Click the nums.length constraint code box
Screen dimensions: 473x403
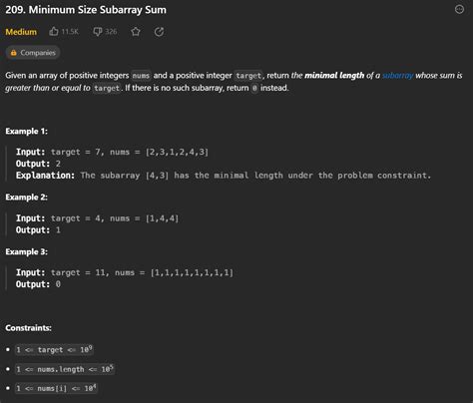tap(65, 369)
